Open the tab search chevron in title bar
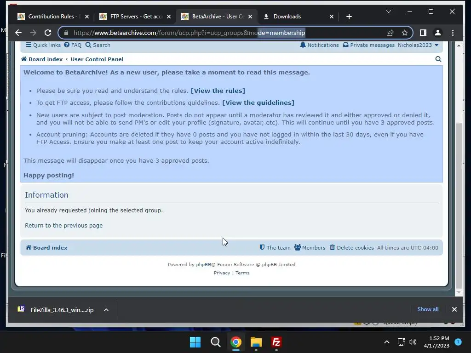 pyautogui.click(x=388, y=11)
